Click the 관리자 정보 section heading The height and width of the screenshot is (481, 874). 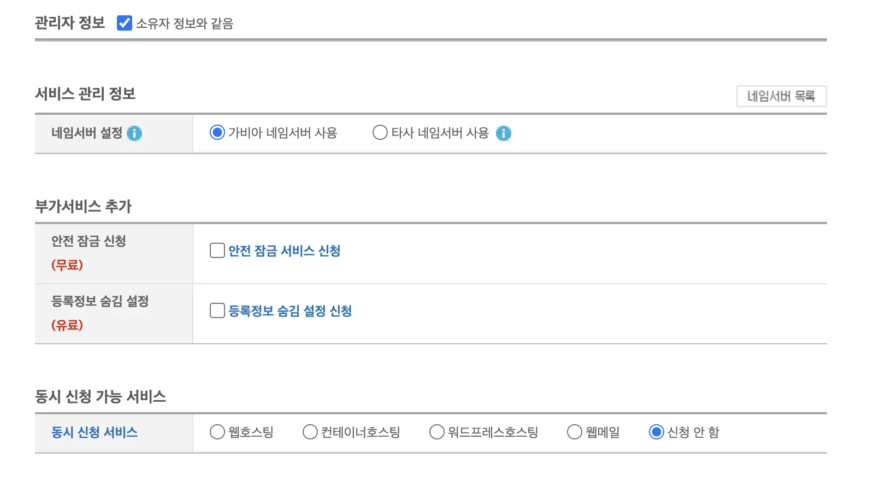tap(70, 23)
